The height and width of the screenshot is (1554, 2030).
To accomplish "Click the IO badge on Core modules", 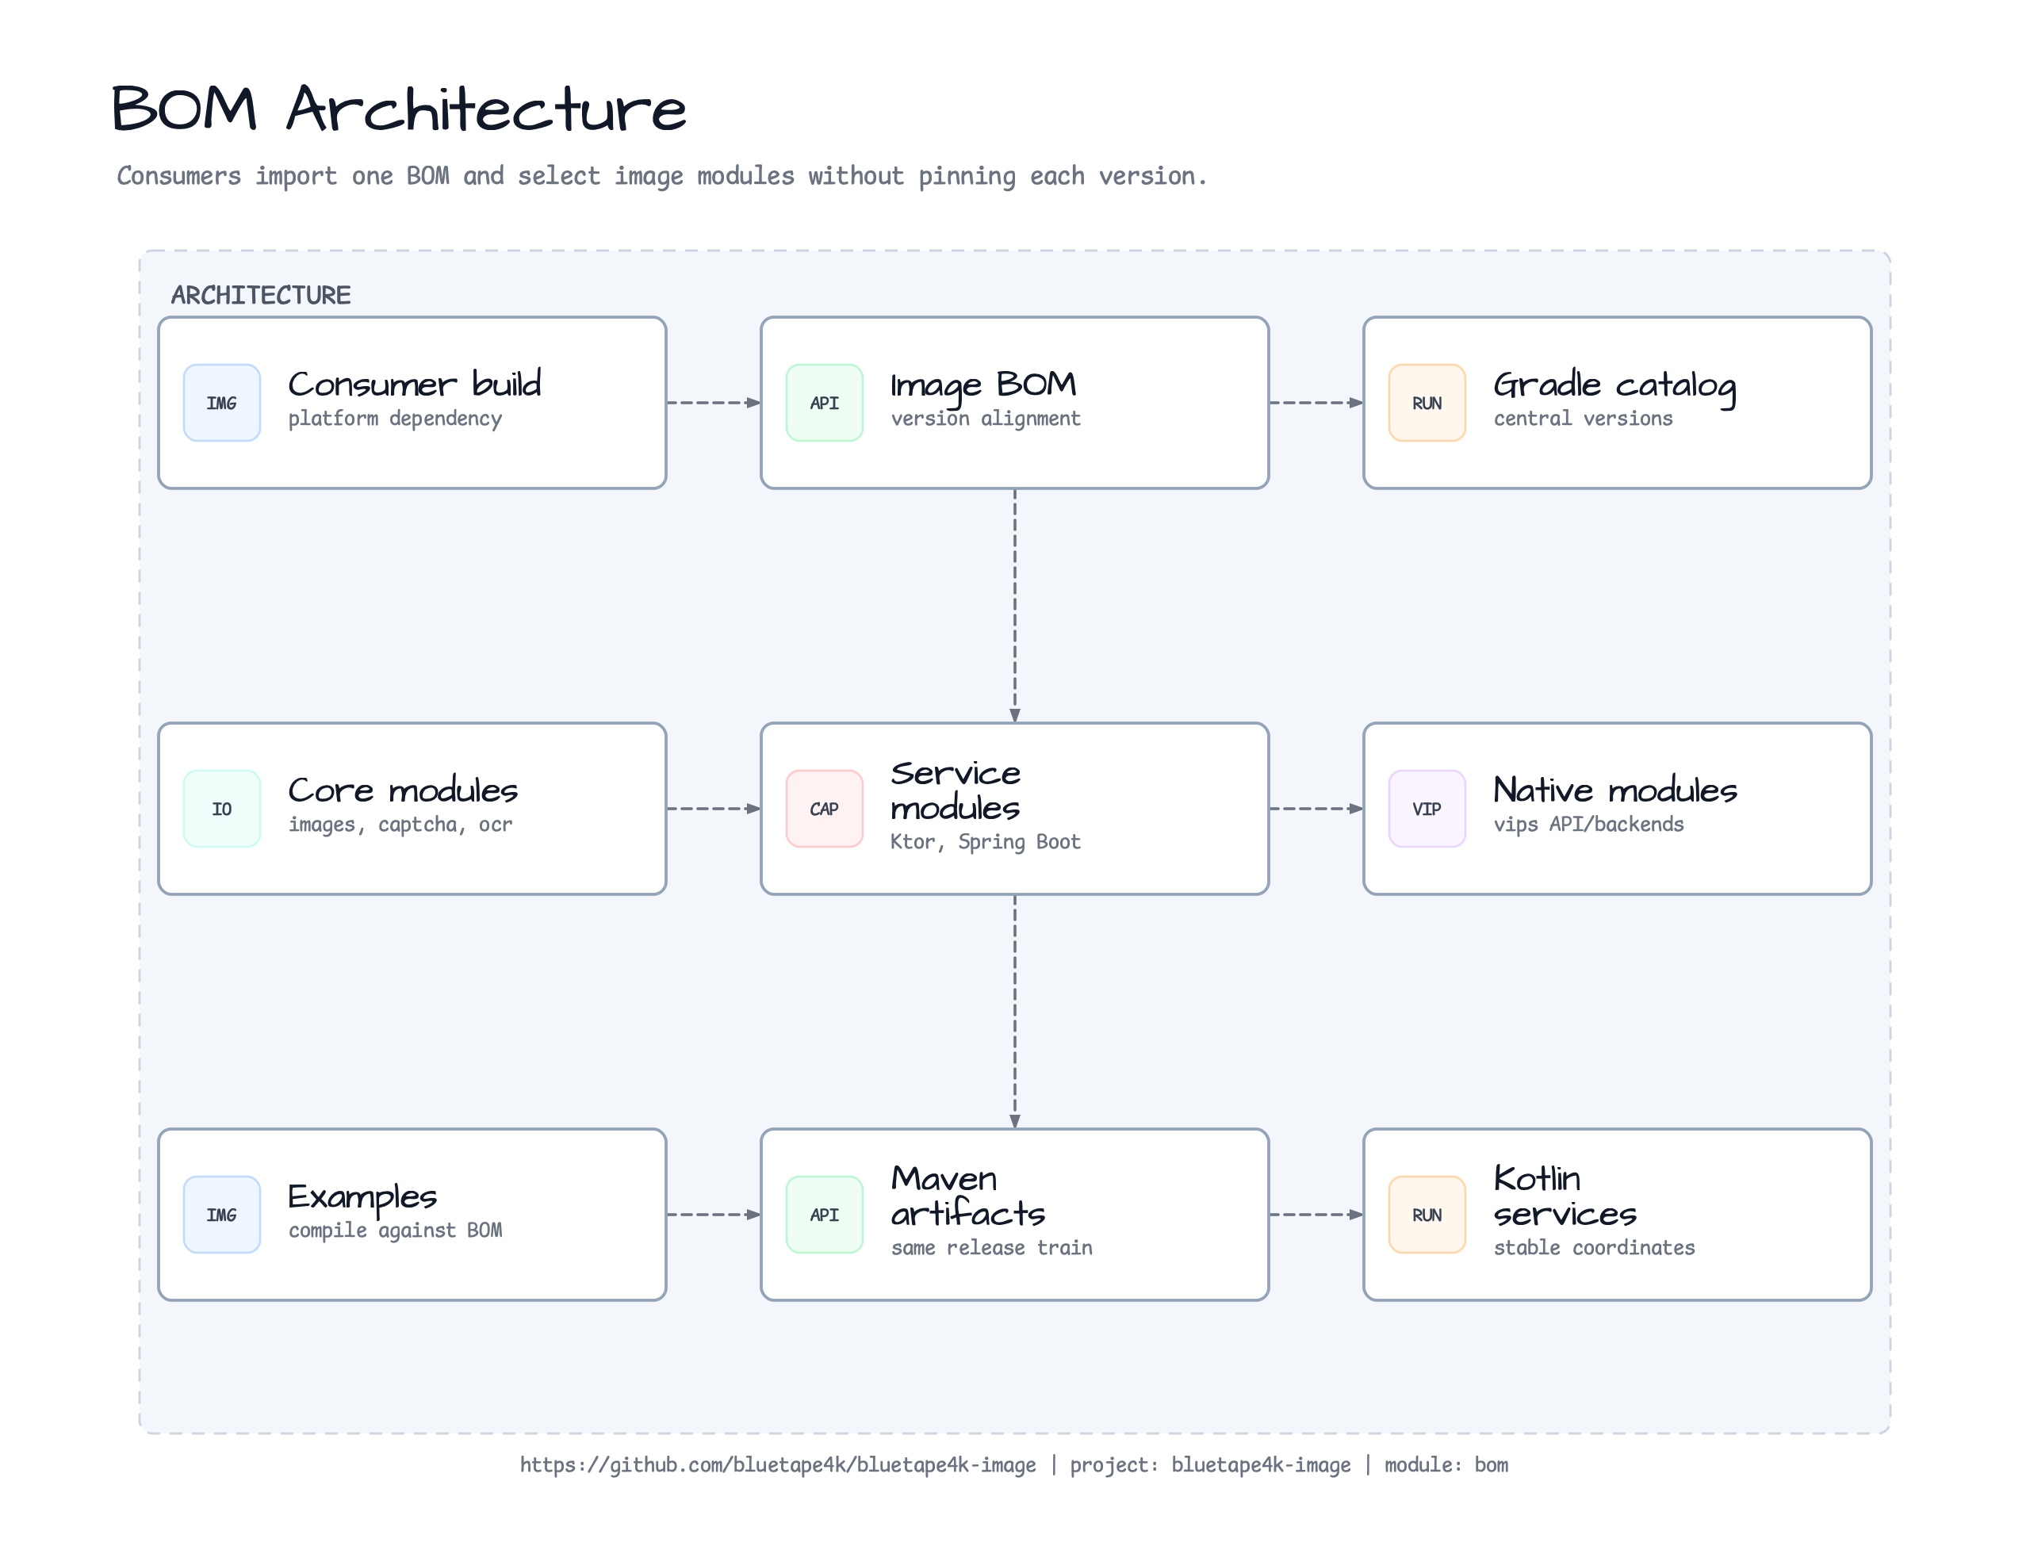I will click(222, 809).
